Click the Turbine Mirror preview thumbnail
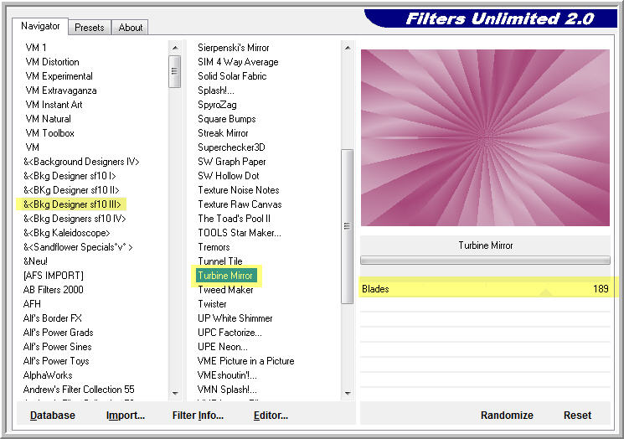Viewport: 624px width, 439px height. coord(485,137)
